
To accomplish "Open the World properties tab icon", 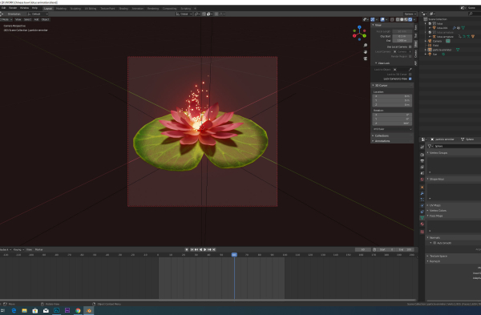I will pos(422,180).
